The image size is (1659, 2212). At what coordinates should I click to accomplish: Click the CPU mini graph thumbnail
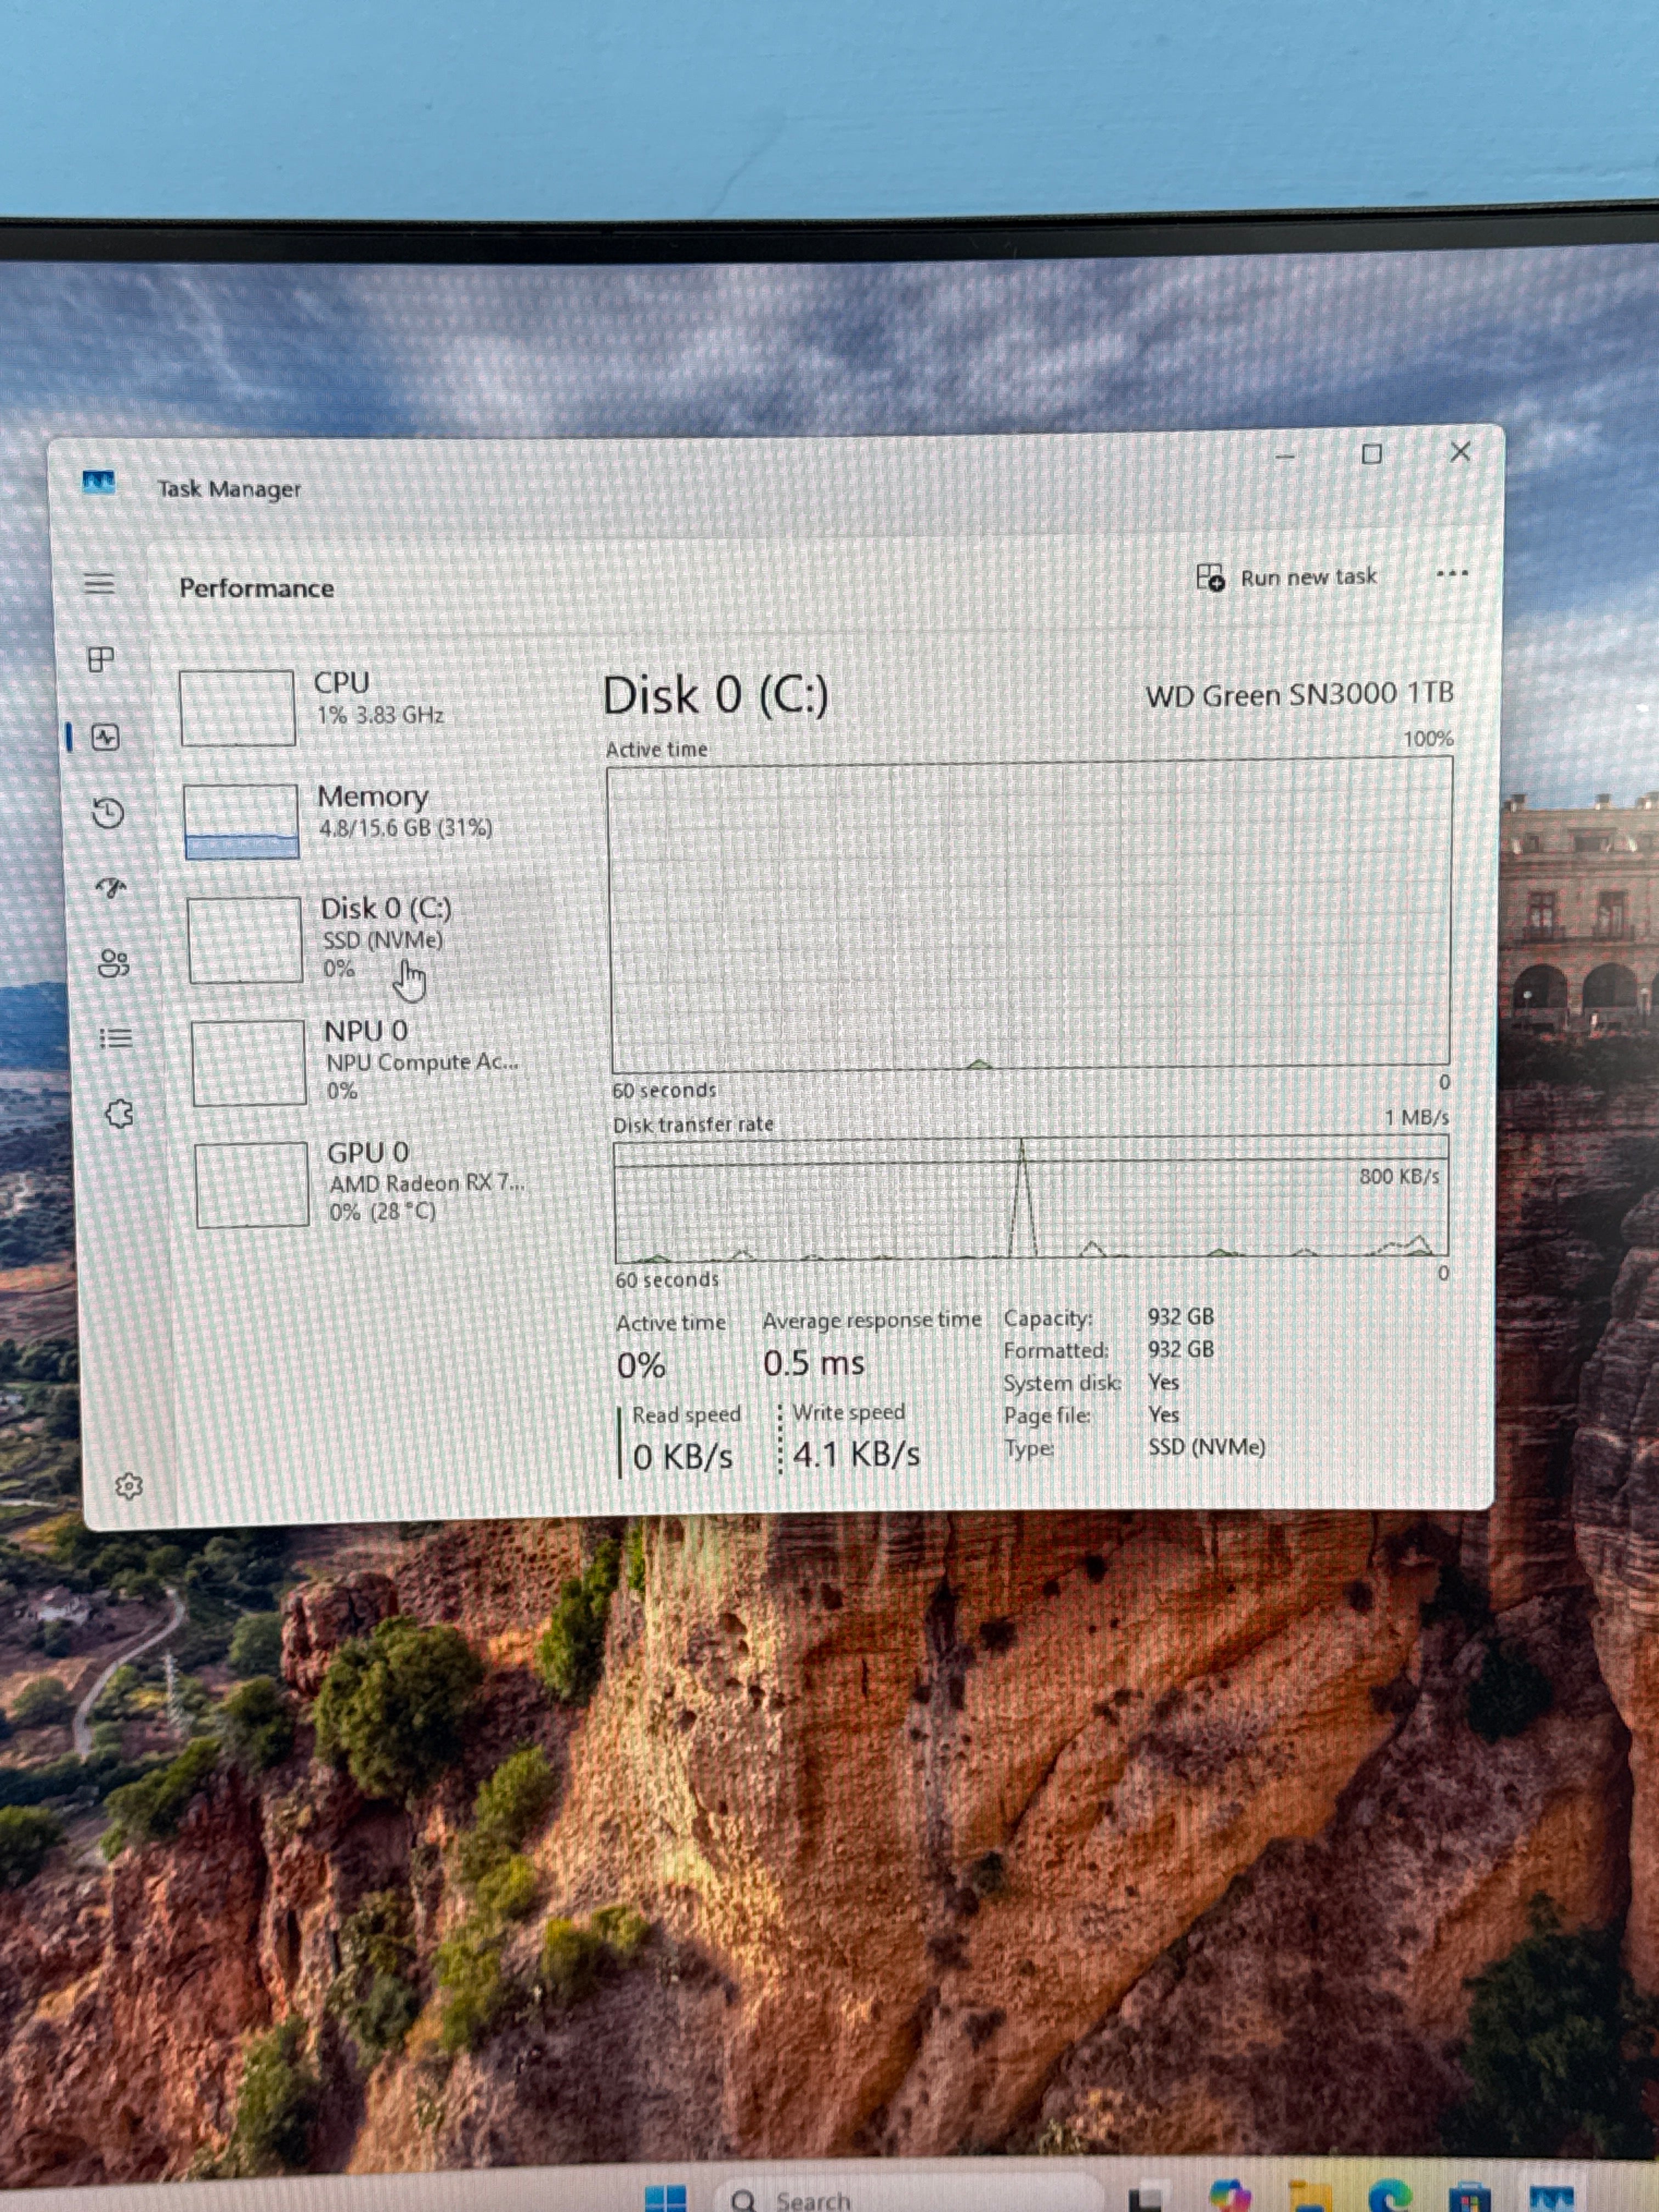(237, 708)
